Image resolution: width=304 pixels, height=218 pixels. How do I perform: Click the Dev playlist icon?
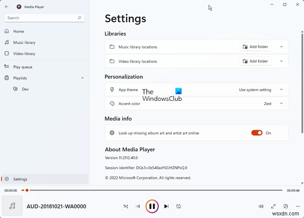tap(15, 89)
